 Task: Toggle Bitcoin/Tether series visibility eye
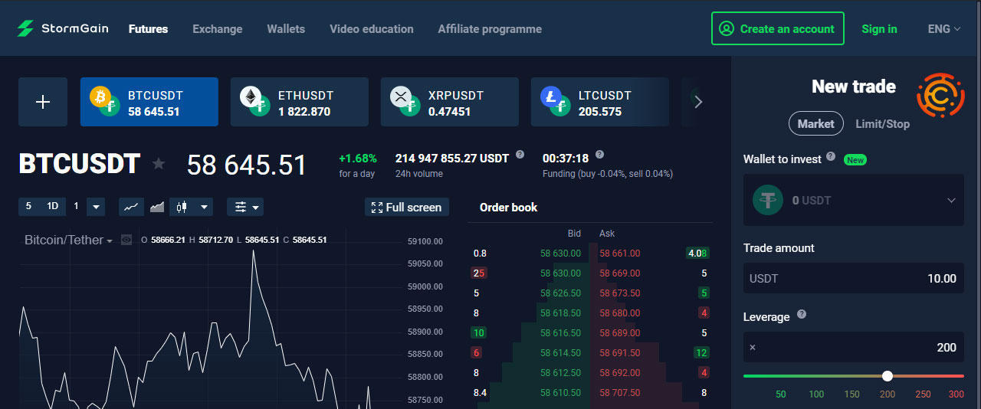click(x=126, y=240)
